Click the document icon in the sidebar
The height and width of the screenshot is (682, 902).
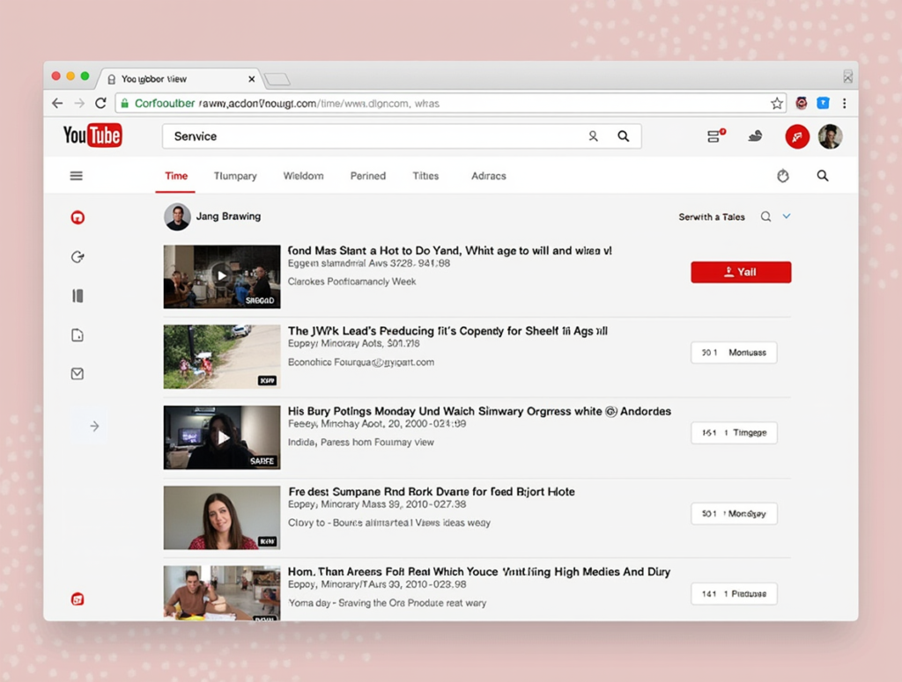(78, 335)
